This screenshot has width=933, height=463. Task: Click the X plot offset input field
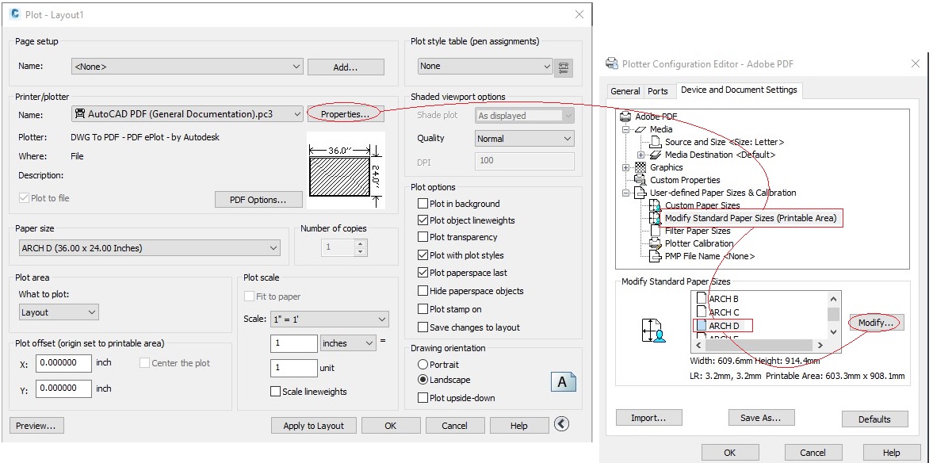63,363
